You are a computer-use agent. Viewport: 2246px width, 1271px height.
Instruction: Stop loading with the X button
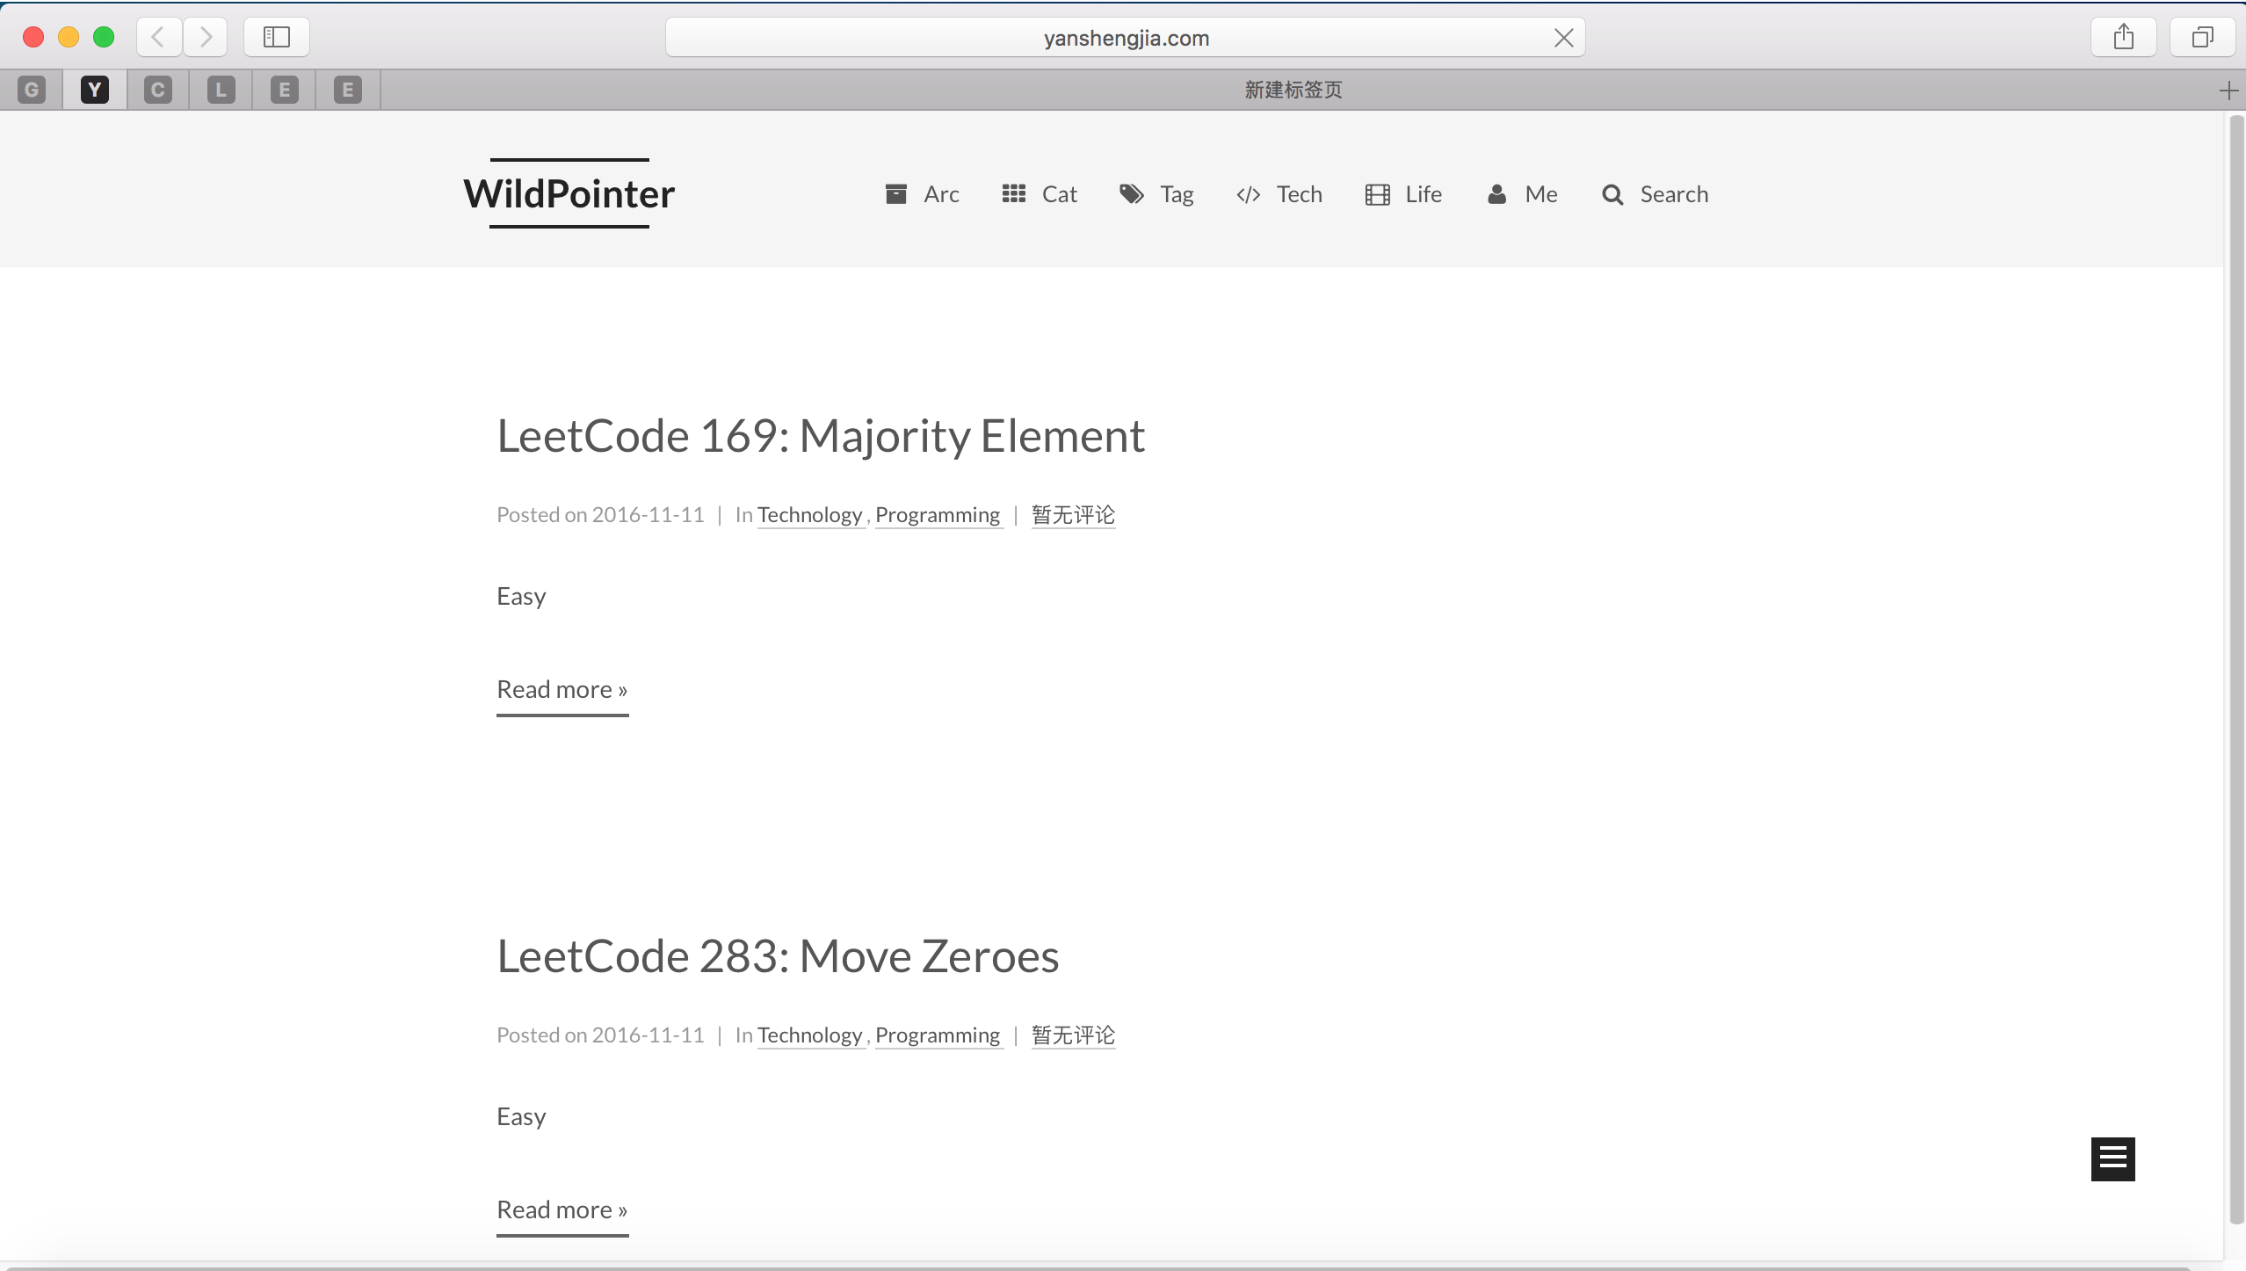point(1563,38)
